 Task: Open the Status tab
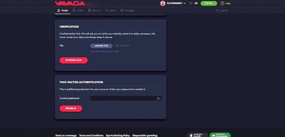coord(110,10)
